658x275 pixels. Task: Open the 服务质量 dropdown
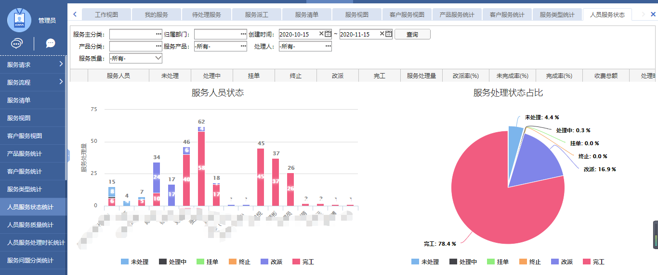tap(136, 58)
